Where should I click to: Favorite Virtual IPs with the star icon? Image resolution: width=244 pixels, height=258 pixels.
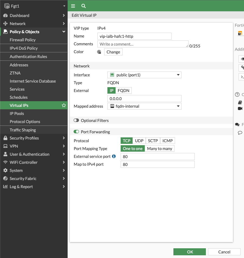[x=64, y=105]
